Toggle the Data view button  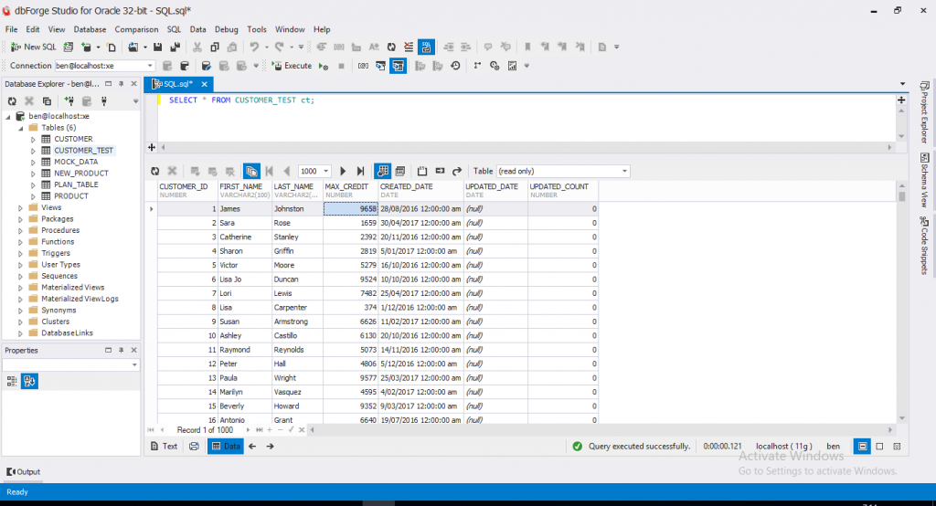tap(225, 446)
